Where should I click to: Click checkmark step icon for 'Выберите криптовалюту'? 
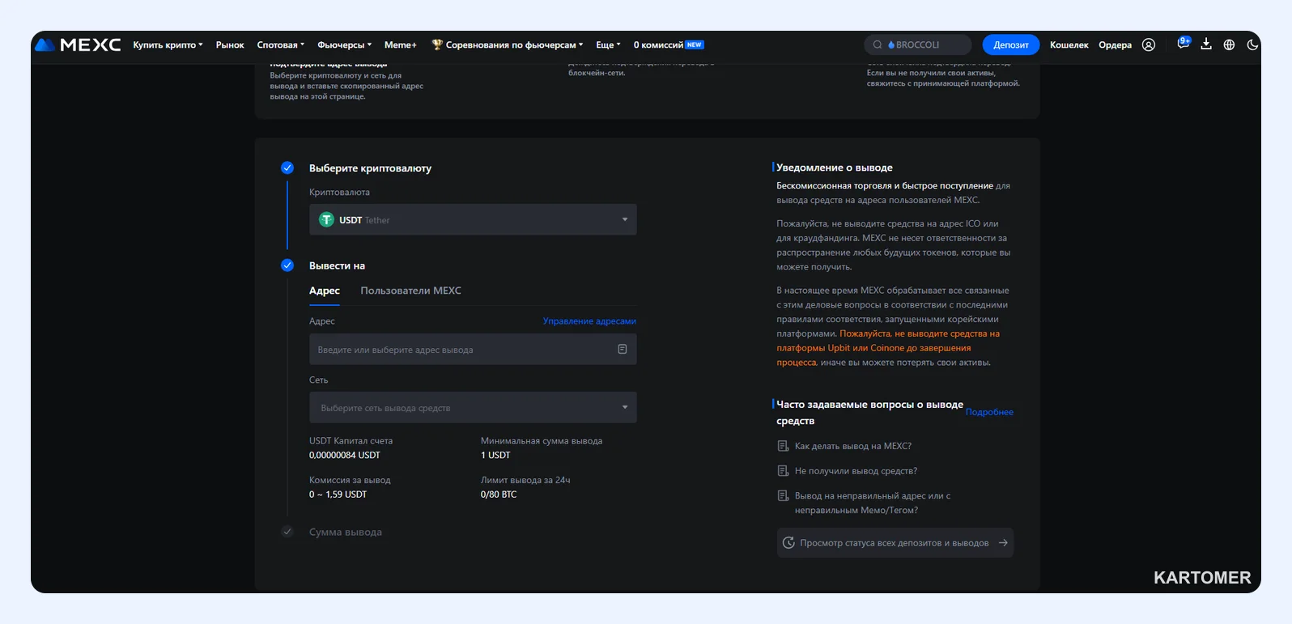287,168
